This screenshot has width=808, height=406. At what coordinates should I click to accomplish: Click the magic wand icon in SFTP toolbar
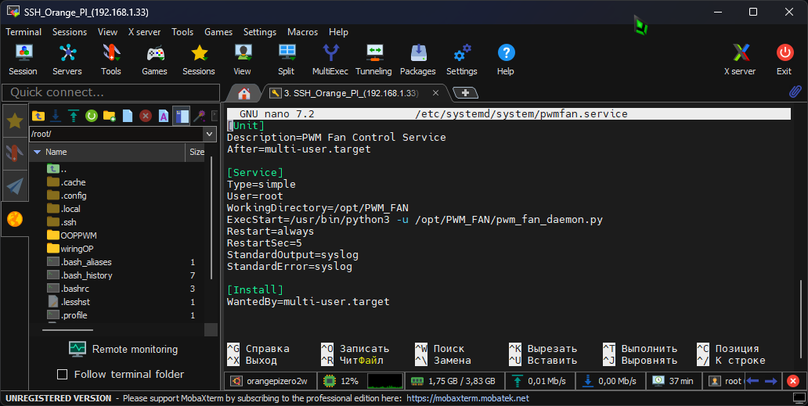pyautogui.click(x=200, y=117)
